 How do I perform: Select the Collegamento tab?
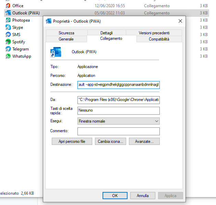111,38
